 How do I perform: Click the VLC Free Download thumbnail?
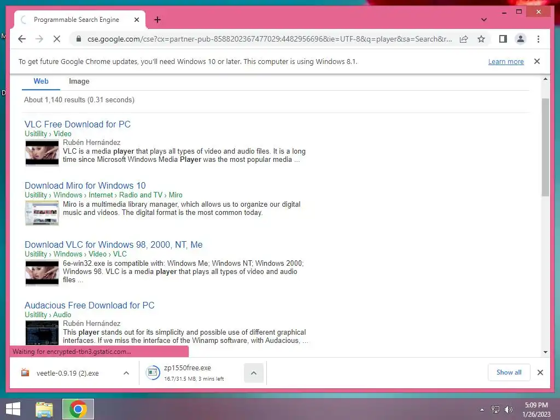click(x=42, y=153)
